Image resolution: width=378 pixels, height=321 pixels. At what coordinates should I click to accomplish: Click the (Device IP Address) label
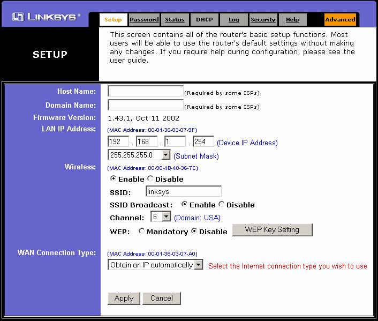[x=247, y=143]
